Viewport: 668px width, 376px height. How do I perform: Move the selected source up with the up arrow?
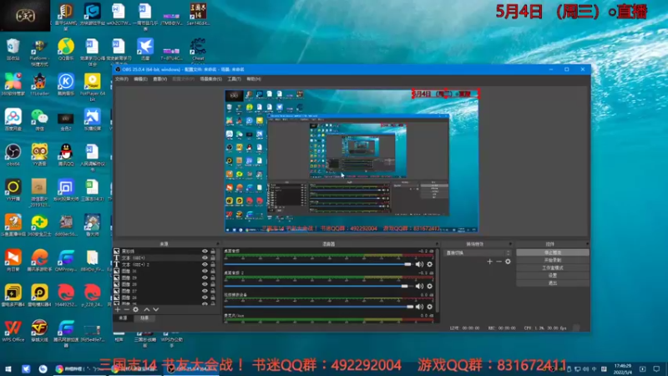pos(147,309)
